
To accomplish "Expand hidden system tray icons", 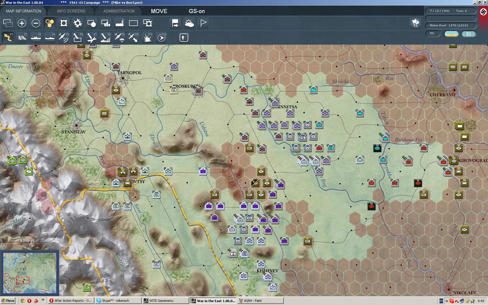I will click(447, 301).
